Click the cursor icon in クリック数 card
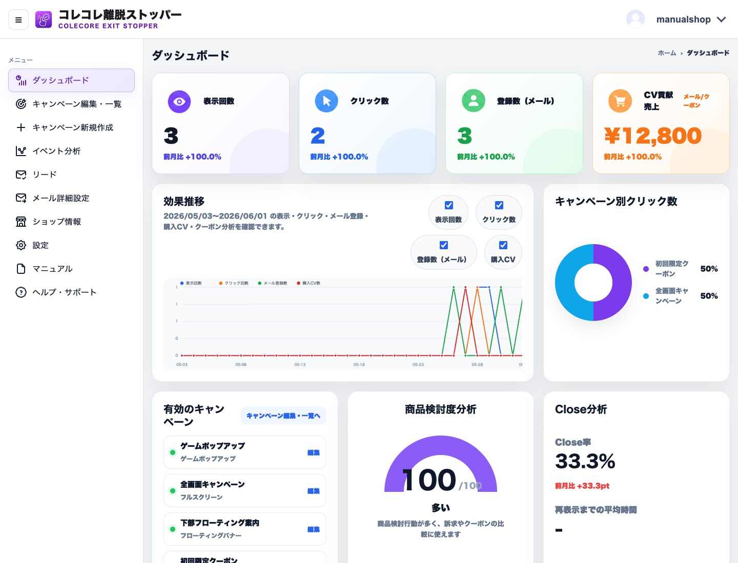Viewport: 738px width, 563px height. click(326, 101)
